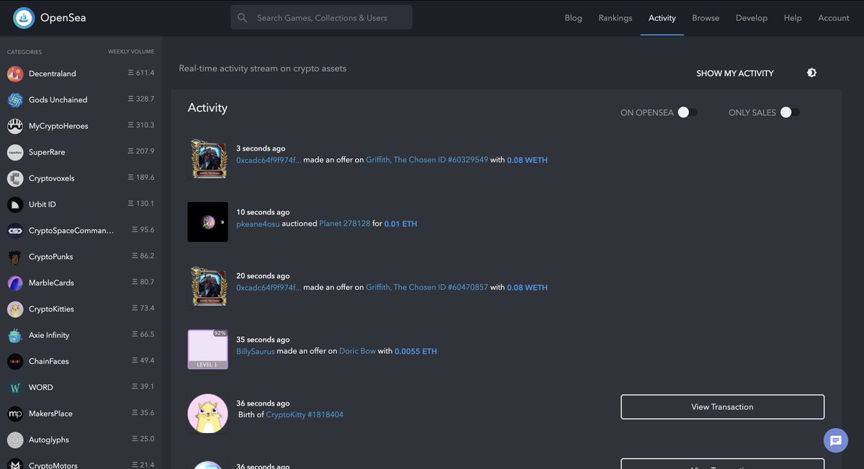
Task: Select Axie Infinity category name
Action: click(x=49, y=335)
